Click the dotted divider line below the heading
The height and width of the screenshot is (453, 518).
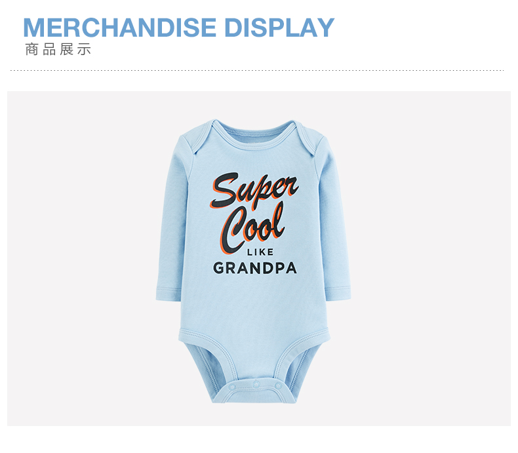tap(257, 70)
